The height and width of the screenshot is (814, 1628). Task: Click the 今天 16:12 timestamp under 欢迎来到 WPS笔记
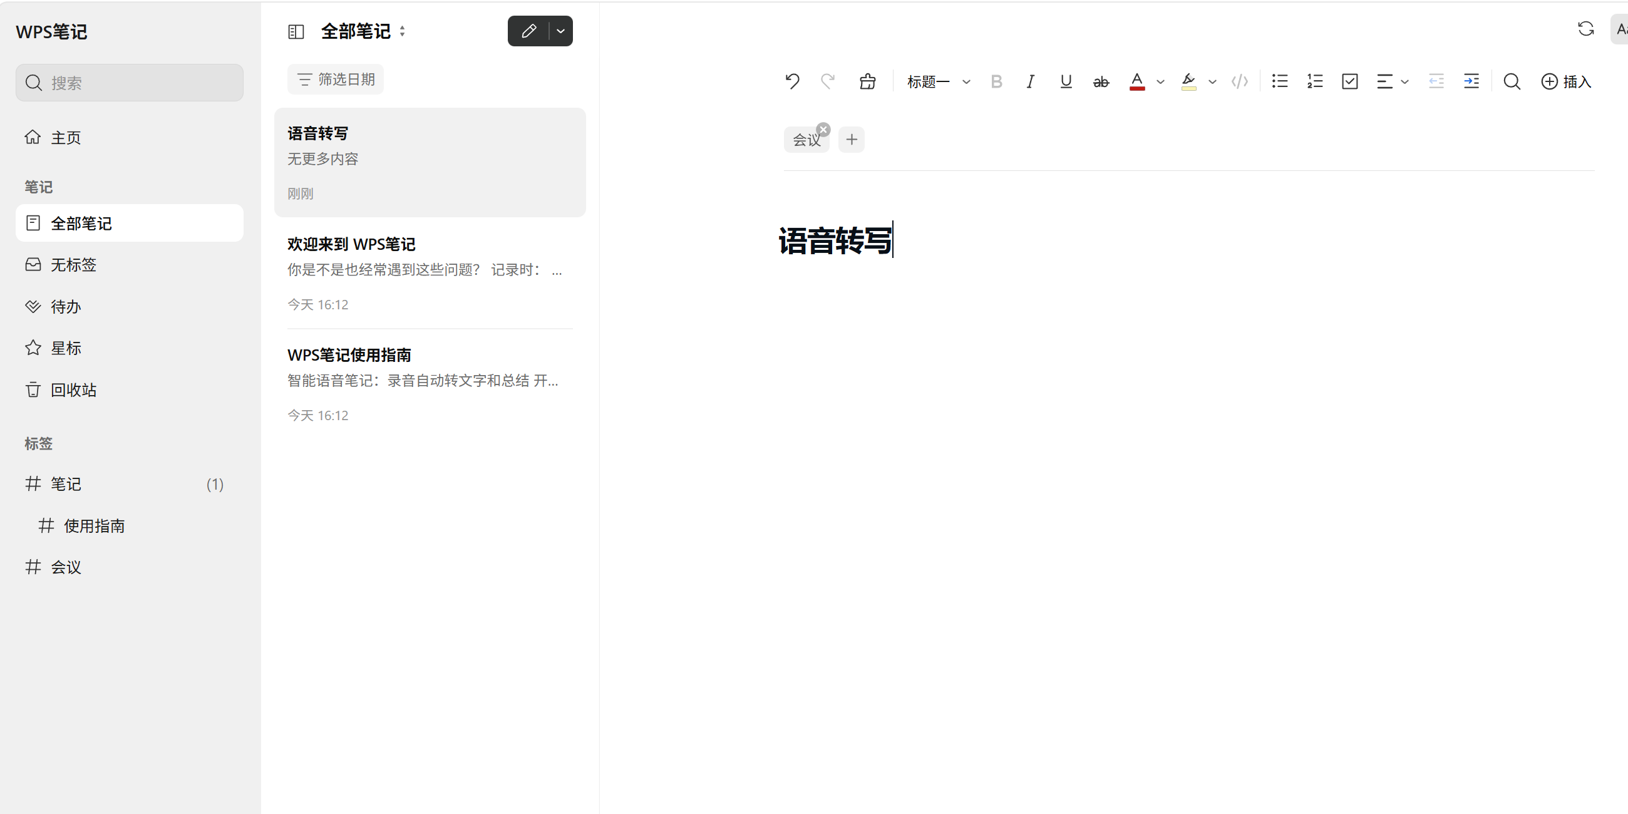click(318, 304)
